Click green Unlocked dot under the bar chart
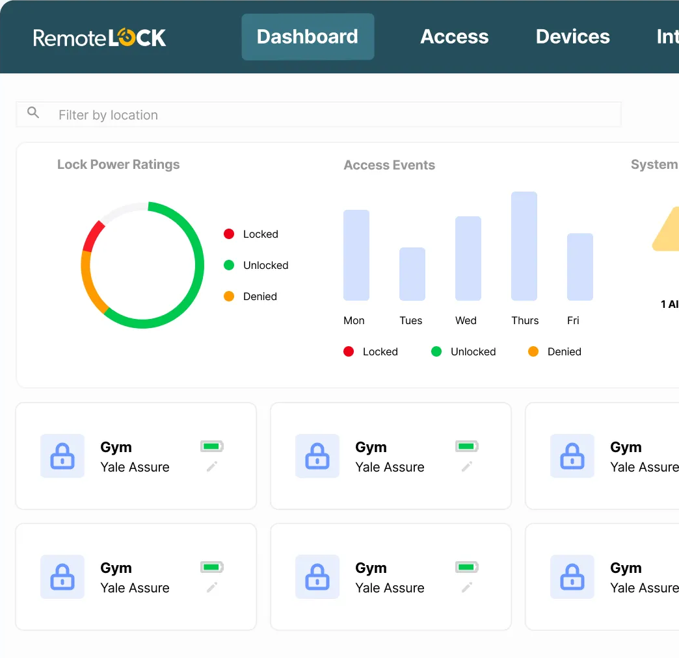The height and width of the screenshot is (658, 679). click(x=436, y=351)
